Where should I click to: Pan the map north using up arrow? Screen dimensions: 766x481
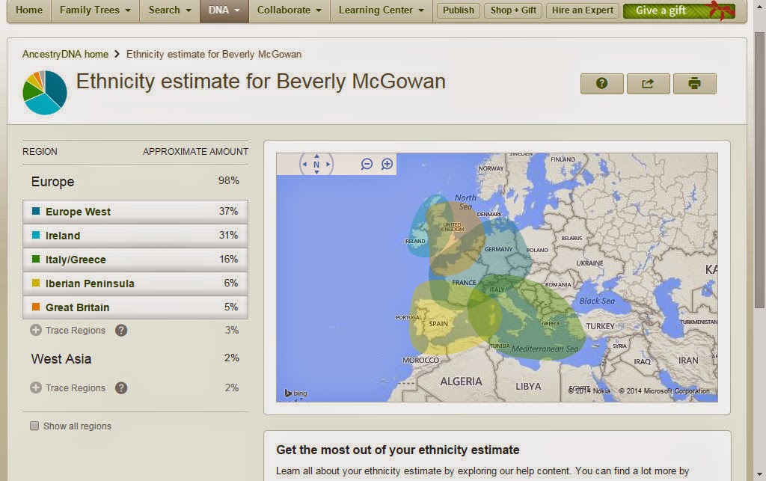[316, 156]
